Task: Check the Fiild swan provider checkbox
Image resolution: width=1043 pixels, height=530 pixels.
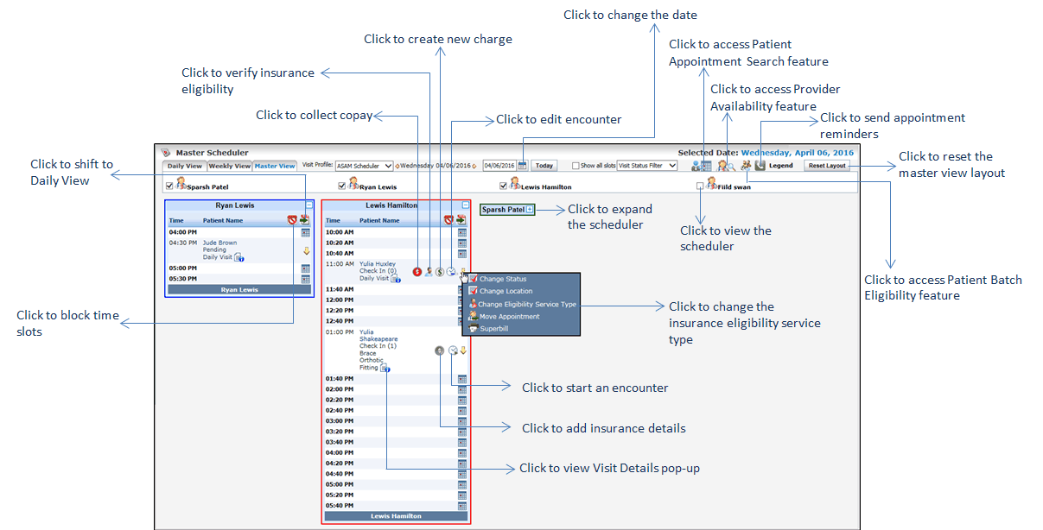Action: 700,186
